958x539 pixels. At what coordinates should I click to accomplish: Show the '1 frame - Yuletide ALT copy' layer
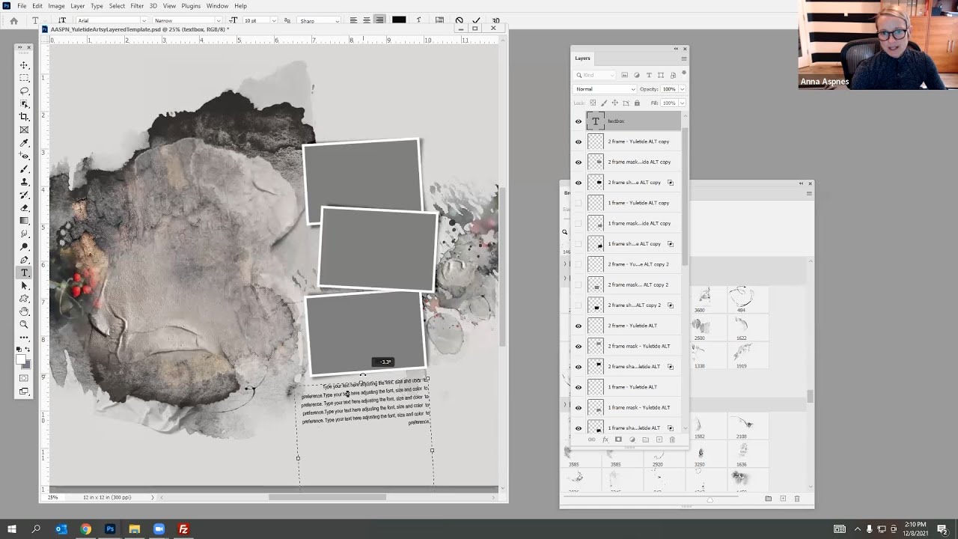coord(578,203)
